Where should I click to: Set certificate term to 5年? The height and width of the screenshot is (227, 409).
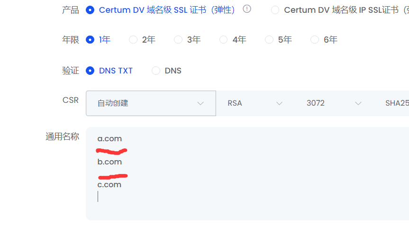(269, 40)
